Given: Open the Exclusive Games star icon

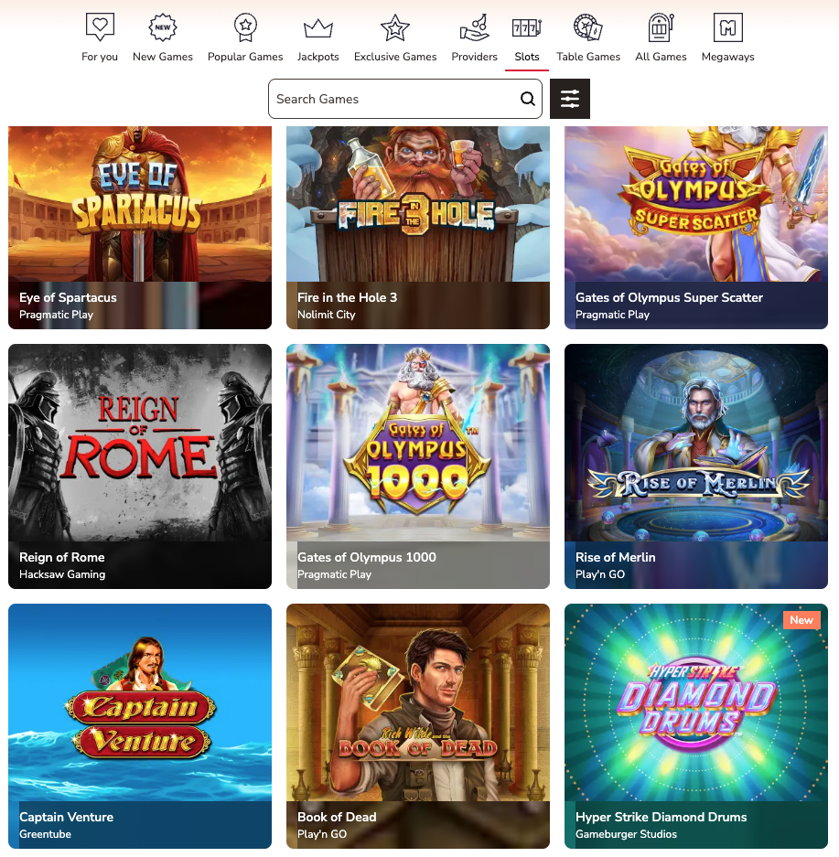Looking at the screenshot, I should (395, 27).
